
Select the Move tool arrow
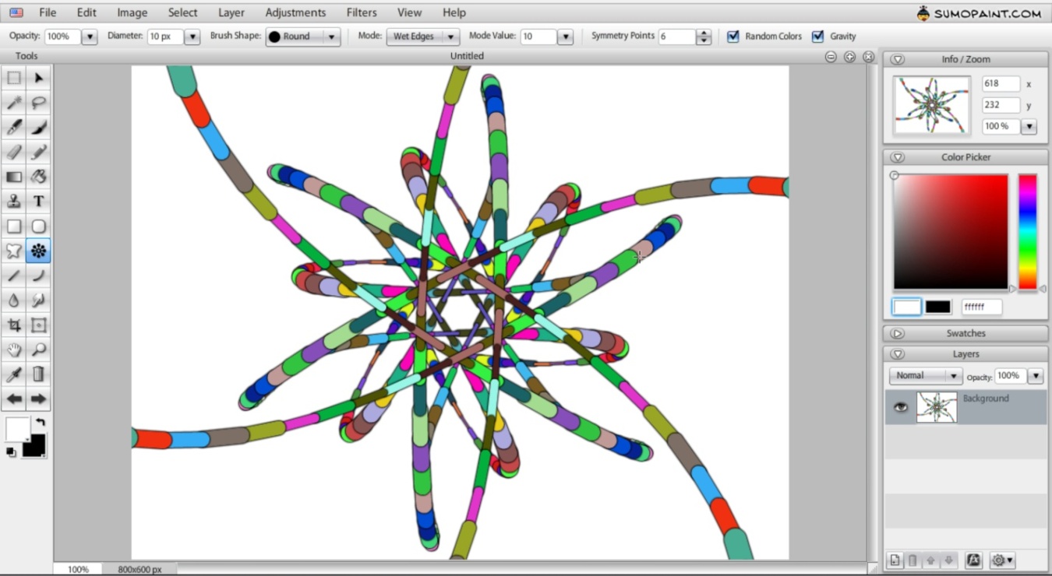(x=38, y=78)
